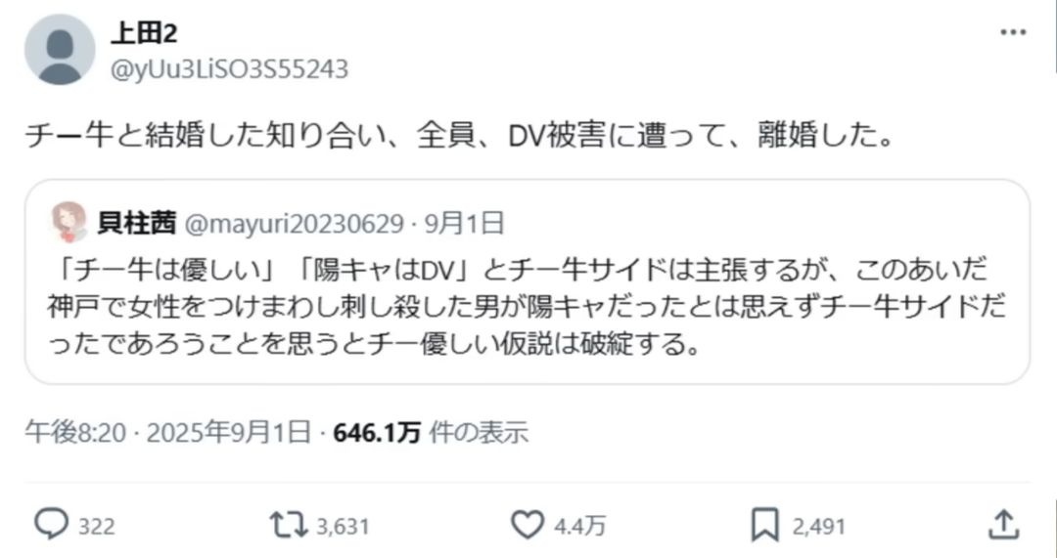Click the reply speech bubble icon
Screen dimensions: 1057x558
click(x=51, y=525)
